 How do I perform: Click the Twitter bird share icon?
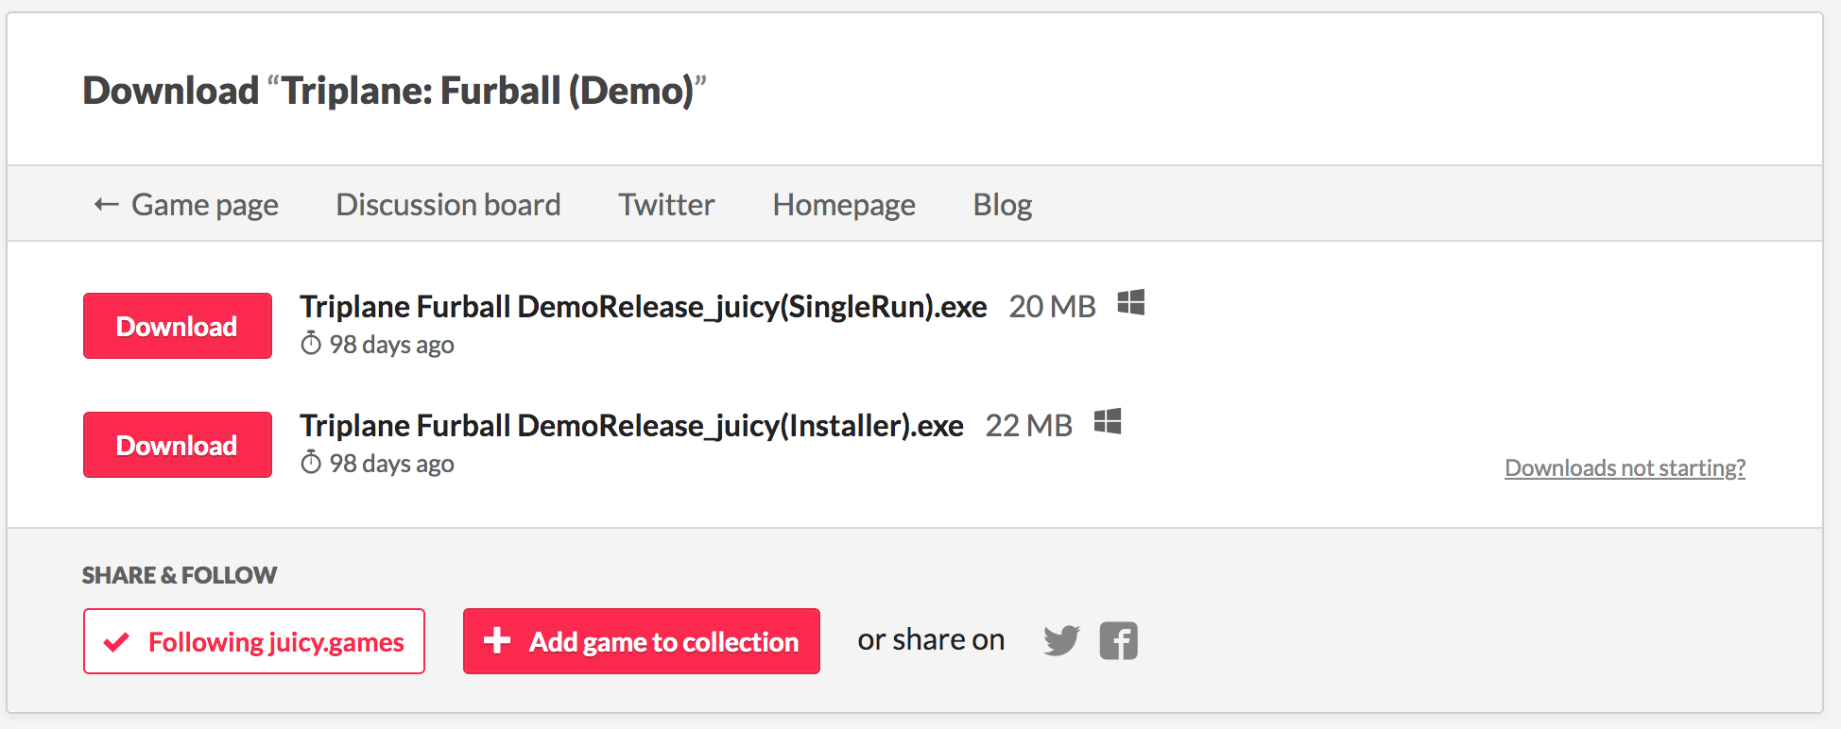tap(1061, 641)
